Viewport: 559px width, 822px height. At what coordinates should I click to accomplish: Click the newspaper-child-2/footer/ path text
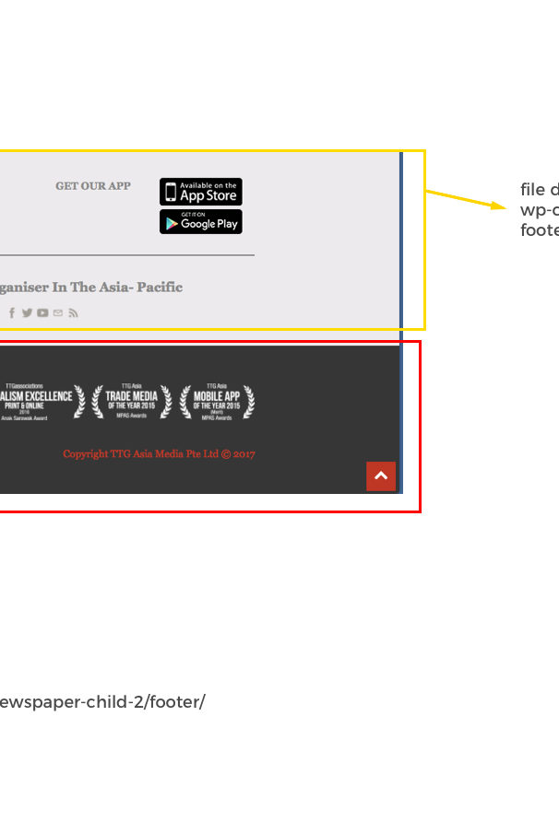[101, 702]
